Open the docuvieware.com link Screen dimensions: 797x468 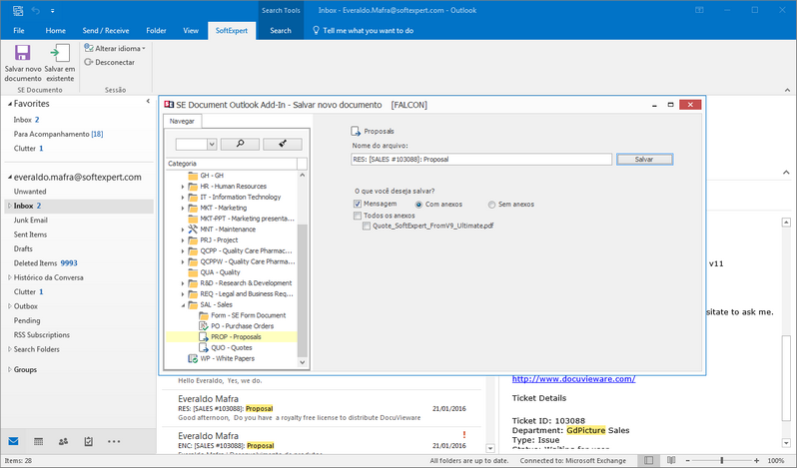tap(573, 378)
